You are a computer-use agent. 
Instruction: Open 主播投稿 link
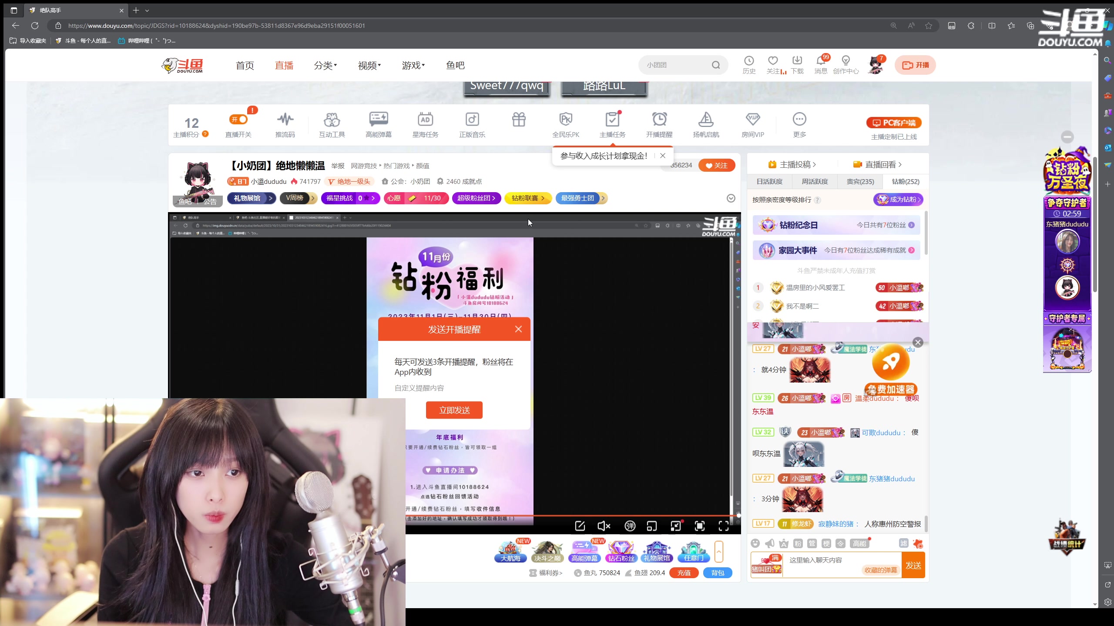click(792, 164)
